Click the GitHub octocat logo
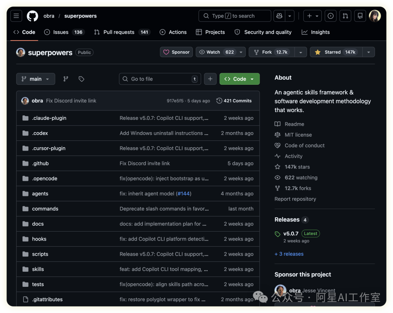Image resolution: width=393 pixels, height=313 pixels. (33, 16)
